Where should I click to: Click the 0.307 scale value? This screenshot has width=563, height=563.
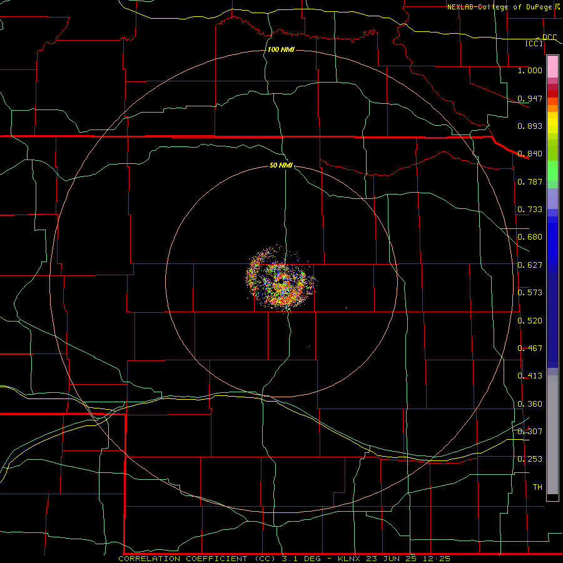530,432
